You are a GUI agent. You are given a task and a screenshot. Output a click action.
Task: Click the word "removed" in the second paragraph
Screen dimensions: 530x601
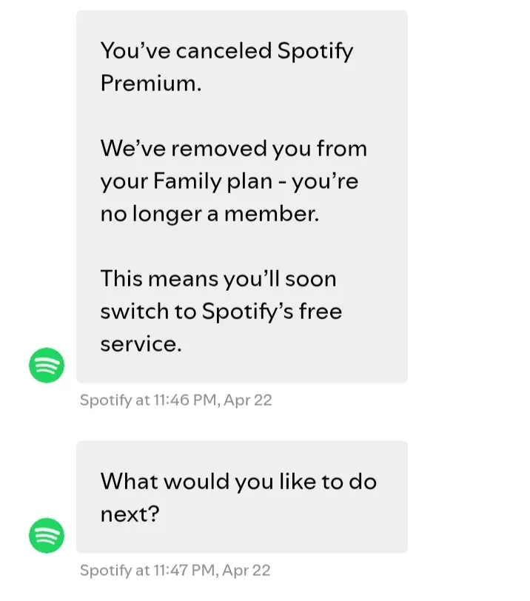[219, 148]
